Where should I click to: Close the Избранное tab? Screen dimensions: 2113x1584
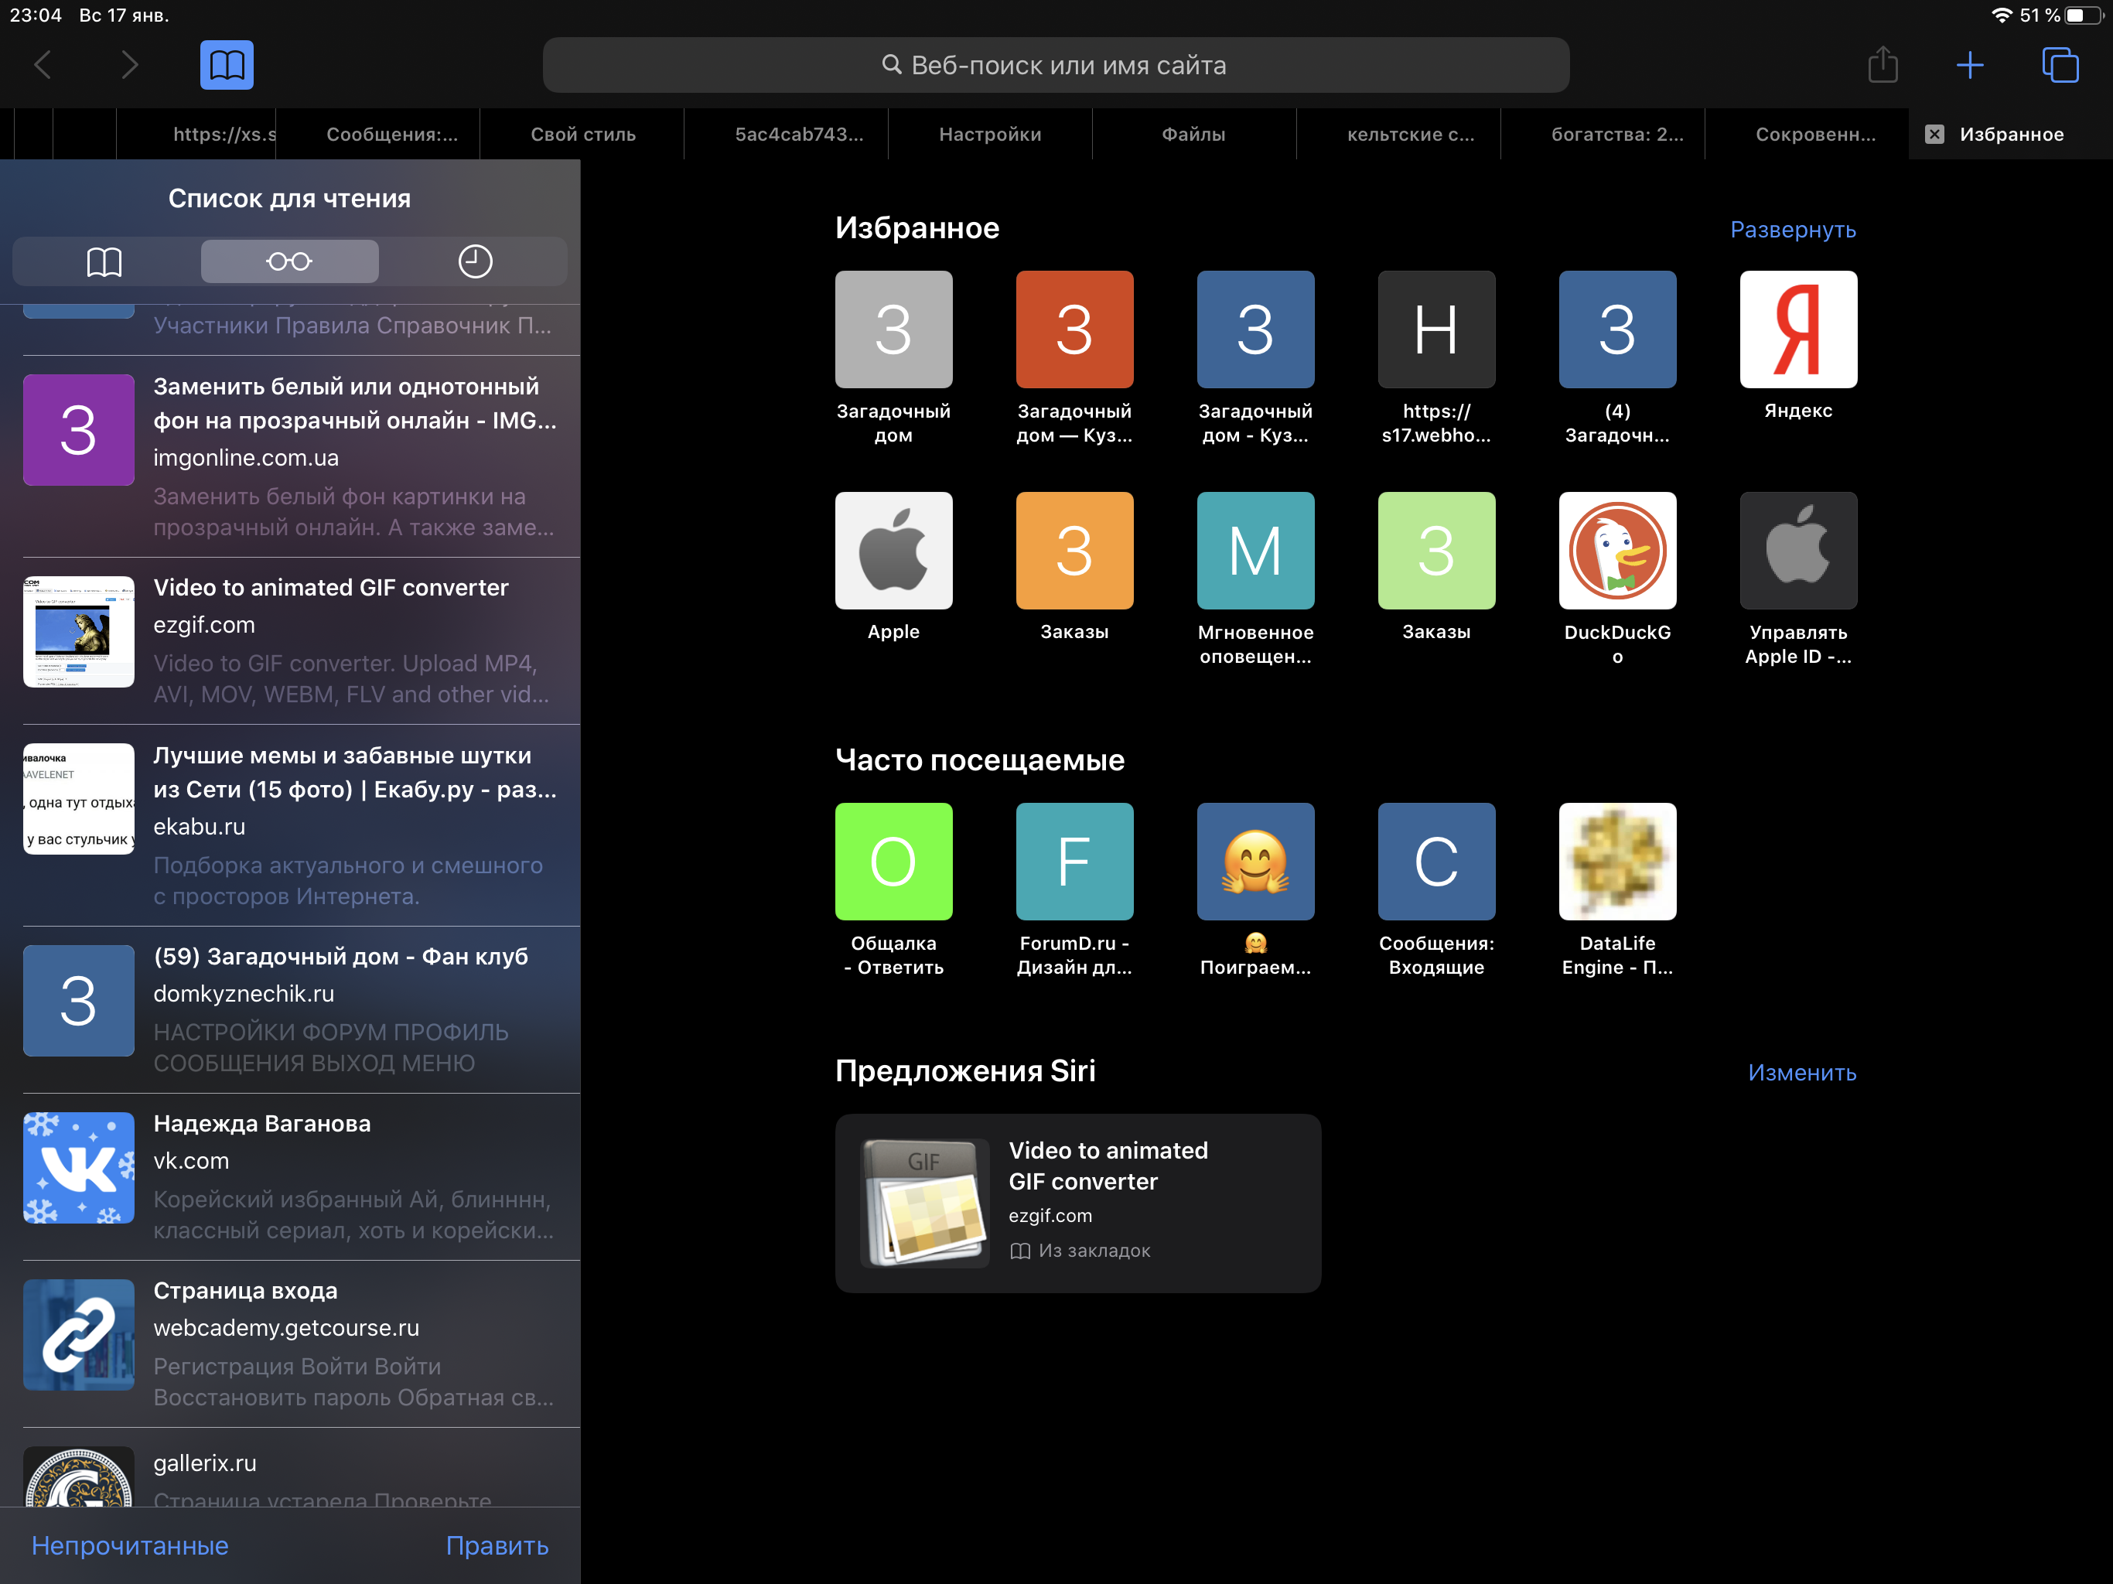tap(1934, 135)
